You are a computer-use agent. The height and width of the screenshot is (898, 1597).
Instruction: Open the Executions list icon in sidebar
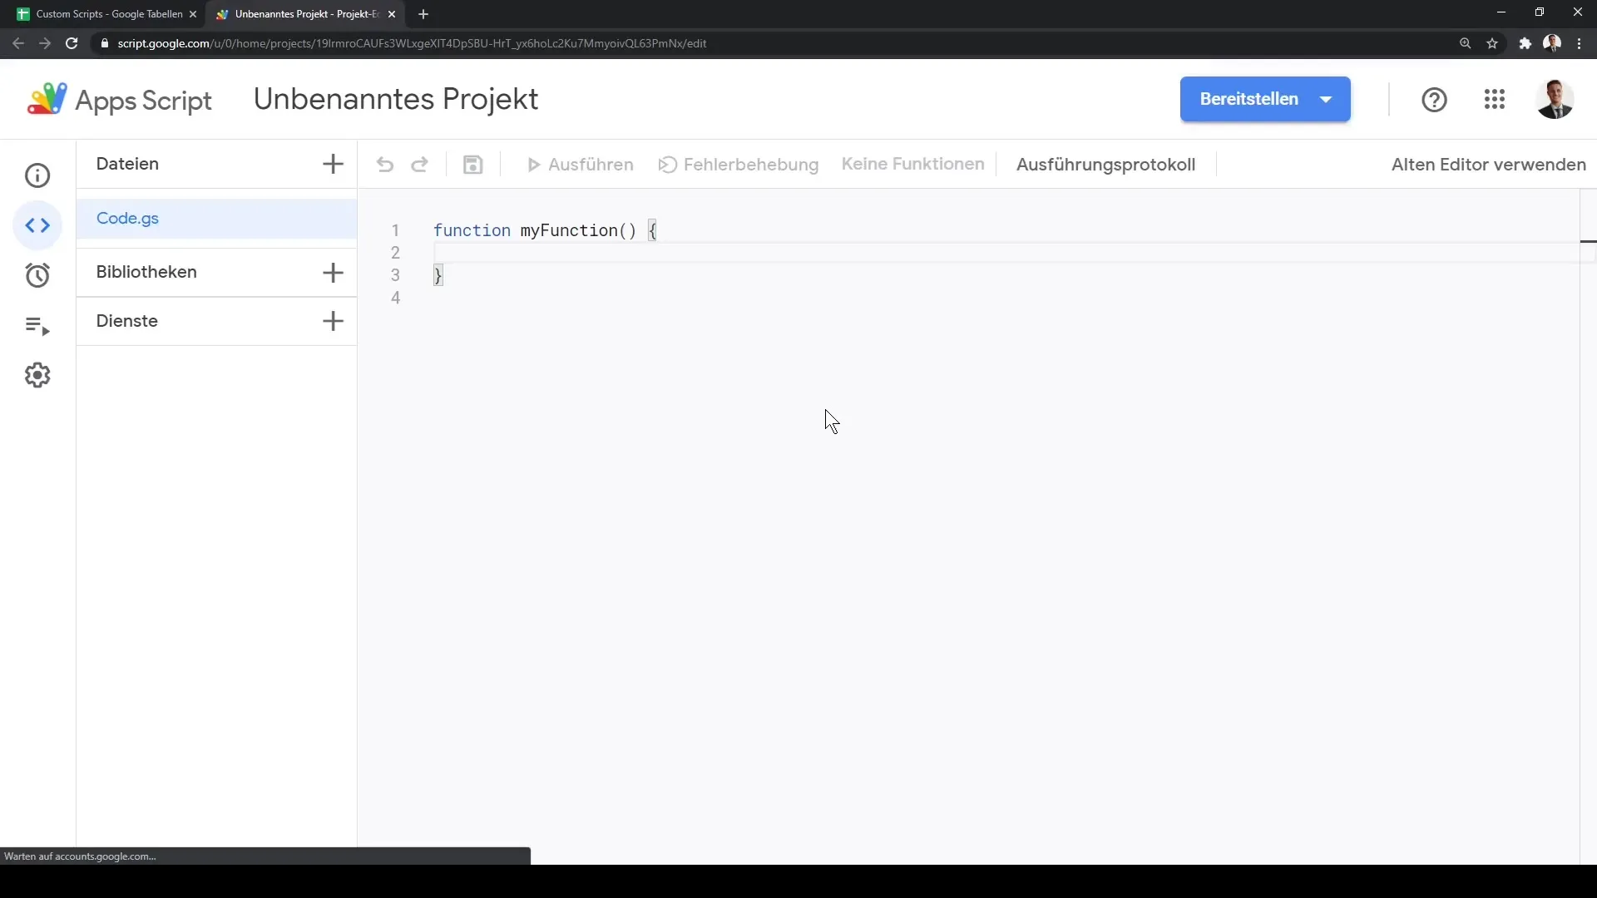pos(37,326)
